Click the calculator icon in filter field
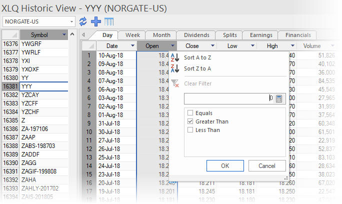This screenshot has width=342, height=204. pos(279,98)
